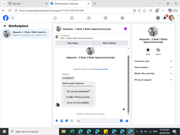The height and width of the screenshot is (135, 180).
Task: Search within the conversation
Action: 158,50
